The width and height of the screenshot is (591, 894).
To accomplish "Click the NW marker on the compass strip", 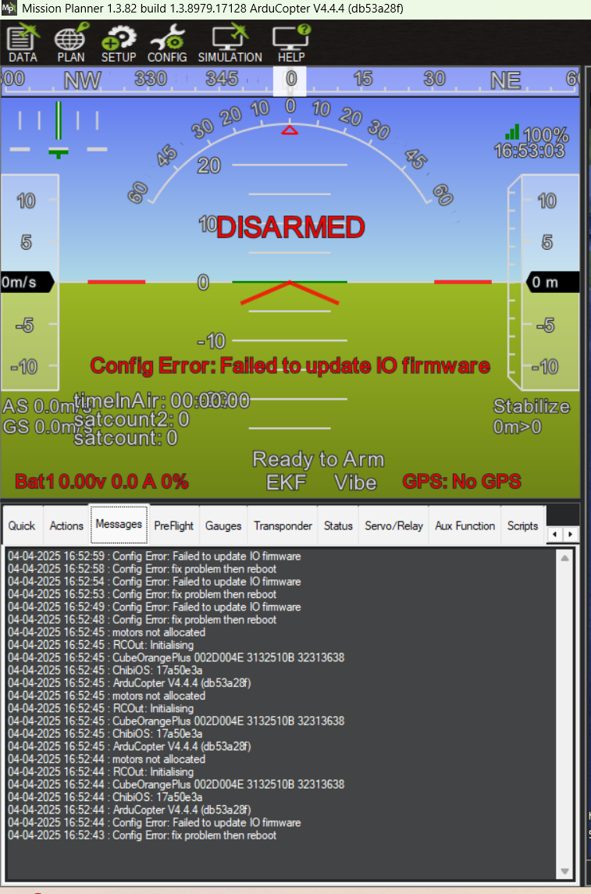I will (x=82, y=80).
